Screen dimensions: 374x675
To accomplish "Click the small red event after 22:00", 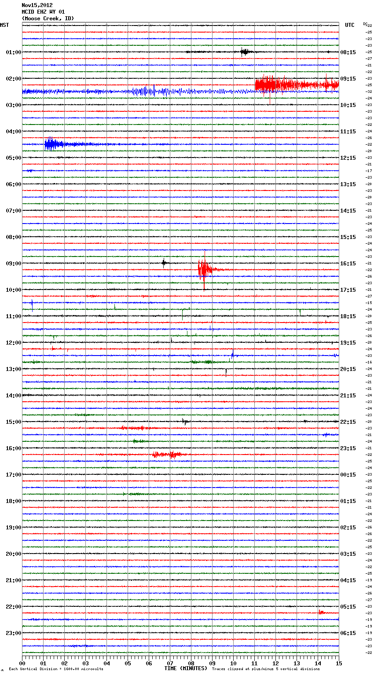I will coord(321,613).
